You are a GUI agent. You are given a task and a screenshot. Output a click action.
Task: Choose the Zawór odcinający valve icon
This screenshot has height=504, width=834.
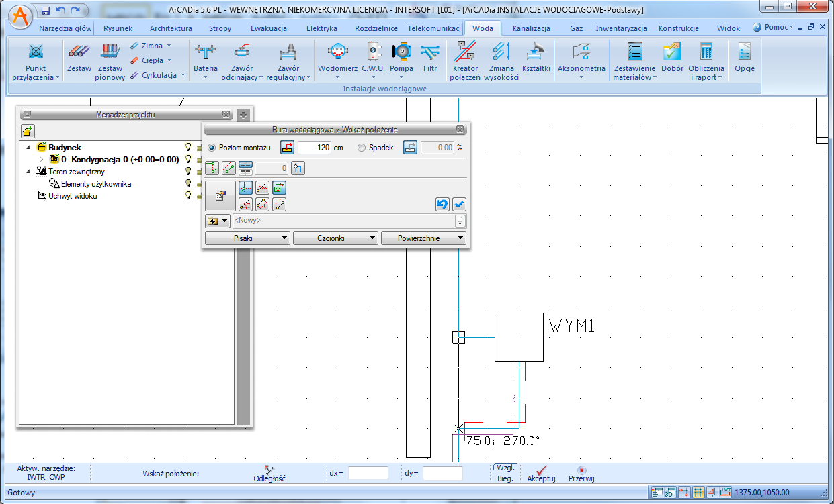[x=241, y=51]
